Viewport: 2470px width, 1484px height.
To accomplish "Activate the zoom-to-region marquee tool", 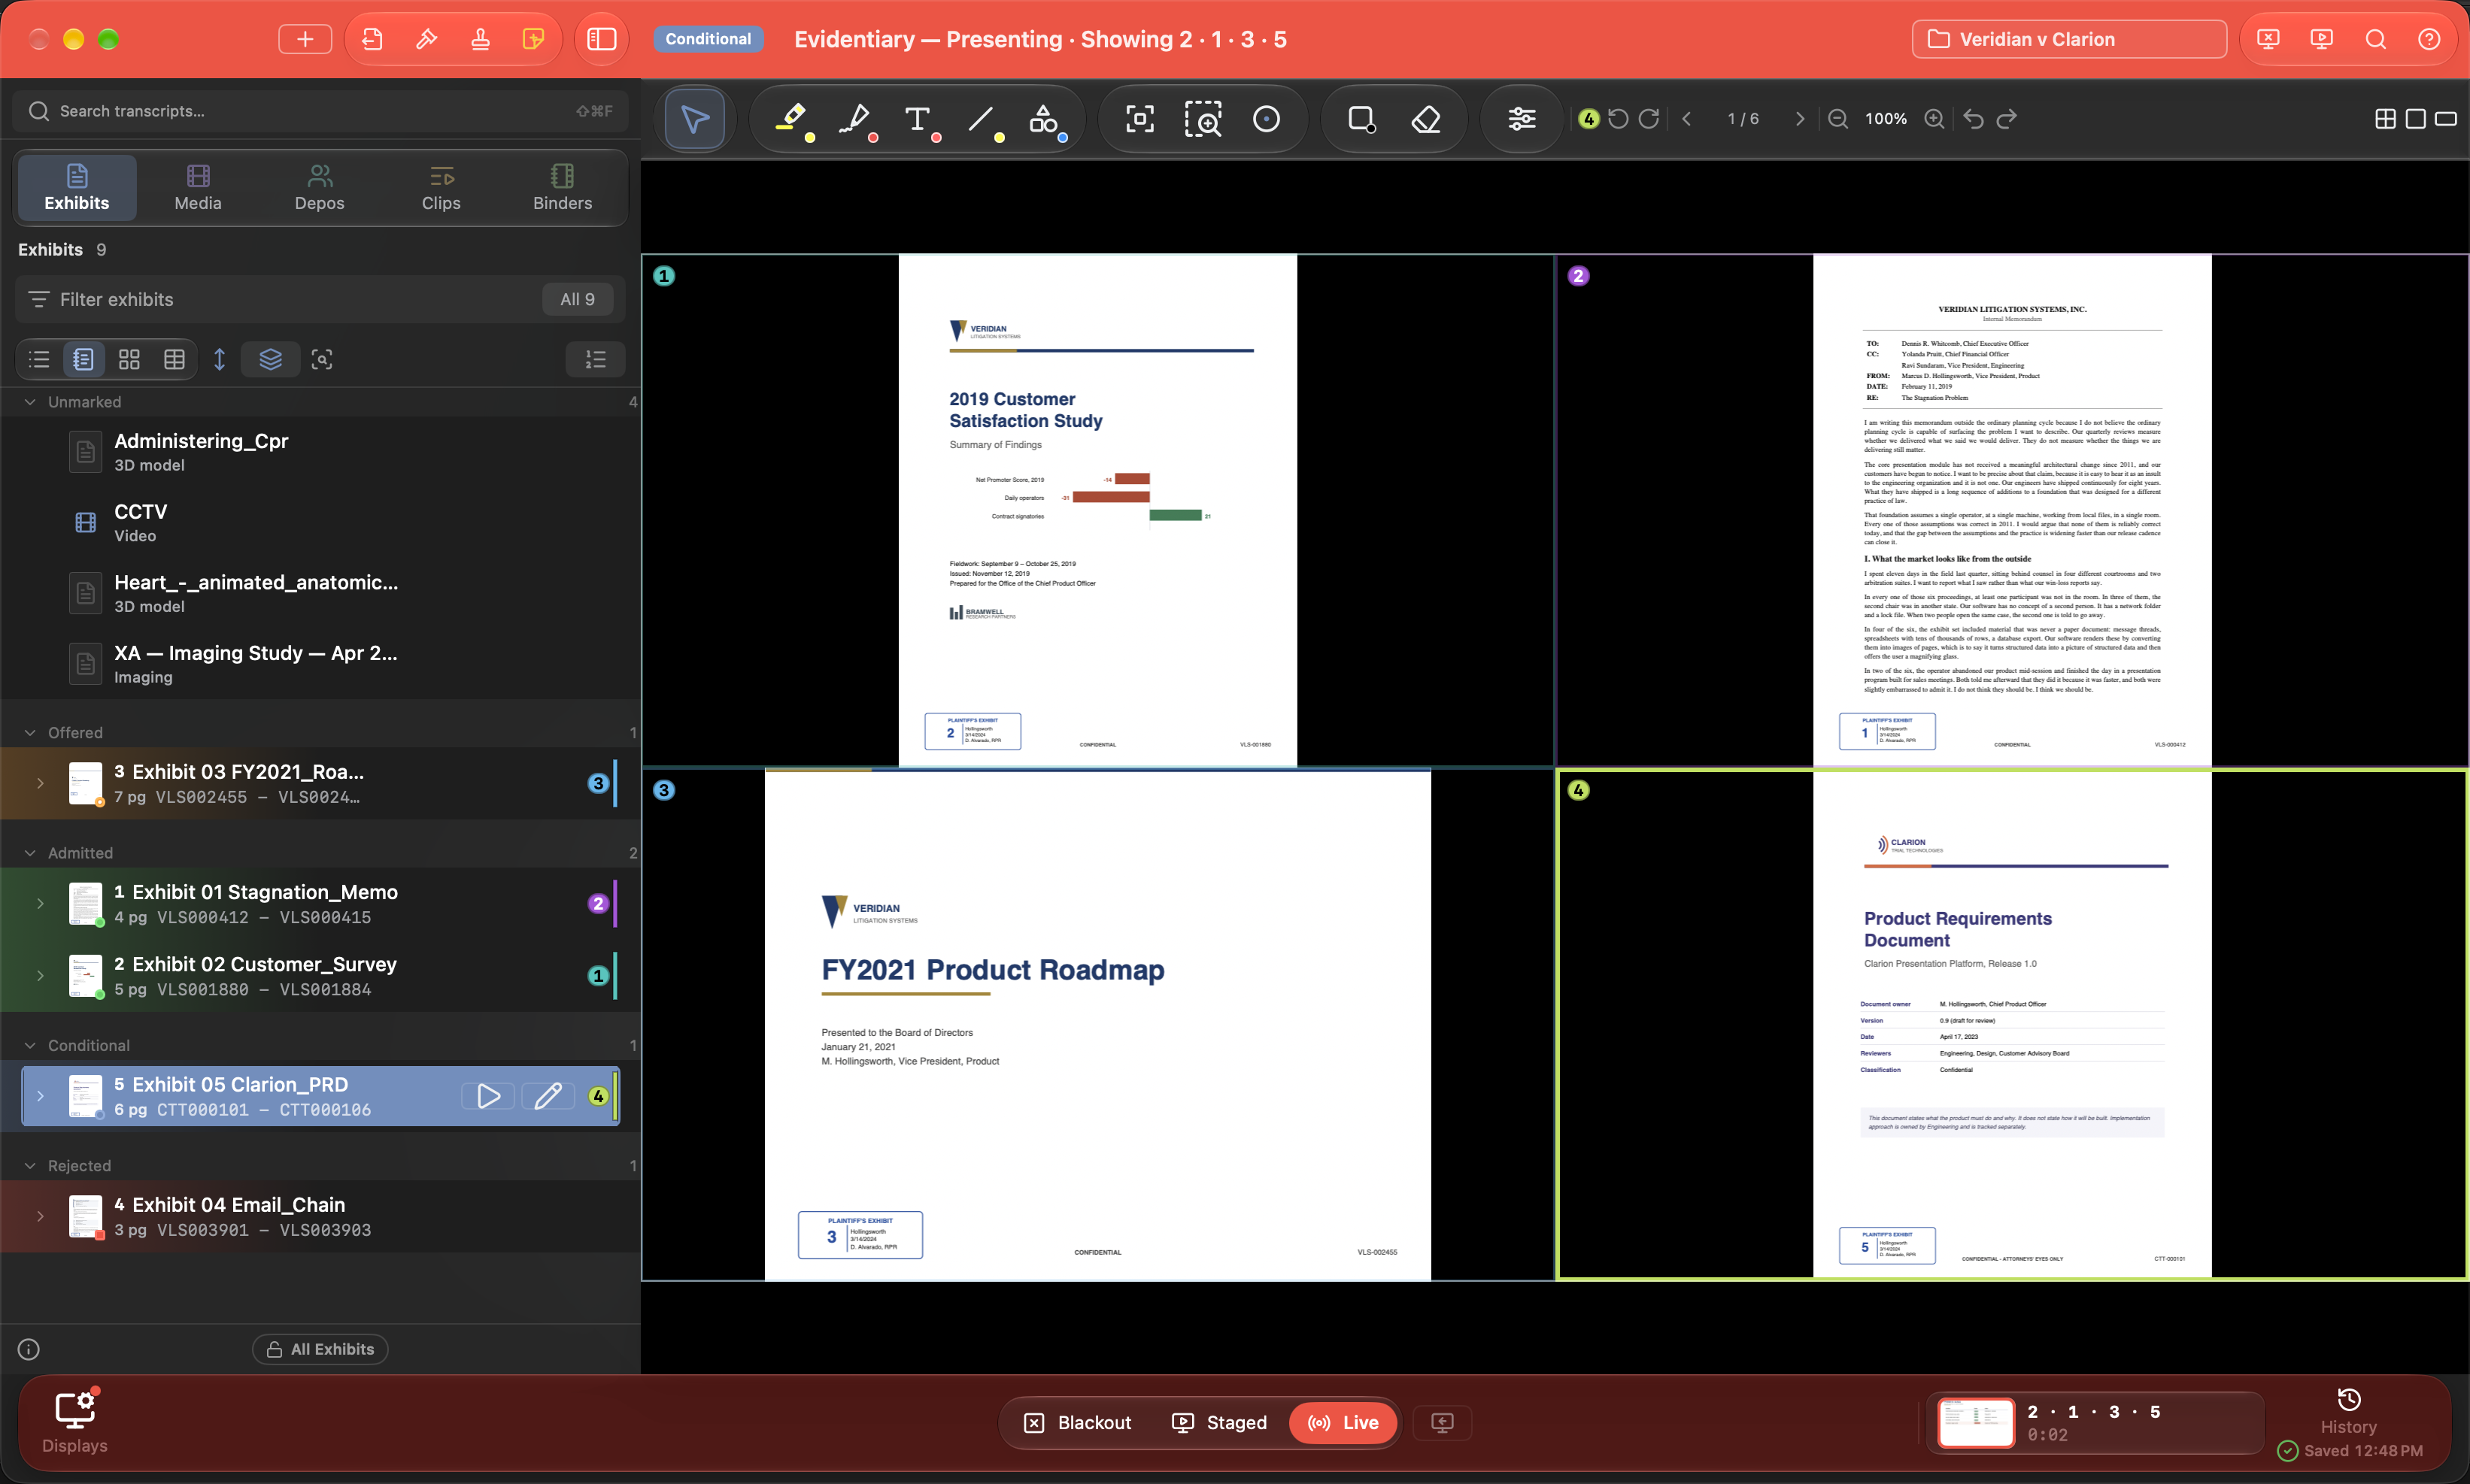I will pos(1203,119).
